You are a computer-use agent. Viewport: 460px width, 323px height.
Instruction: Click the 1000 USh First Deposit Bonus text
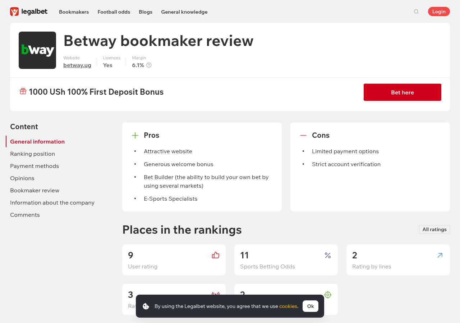point(96,92)
